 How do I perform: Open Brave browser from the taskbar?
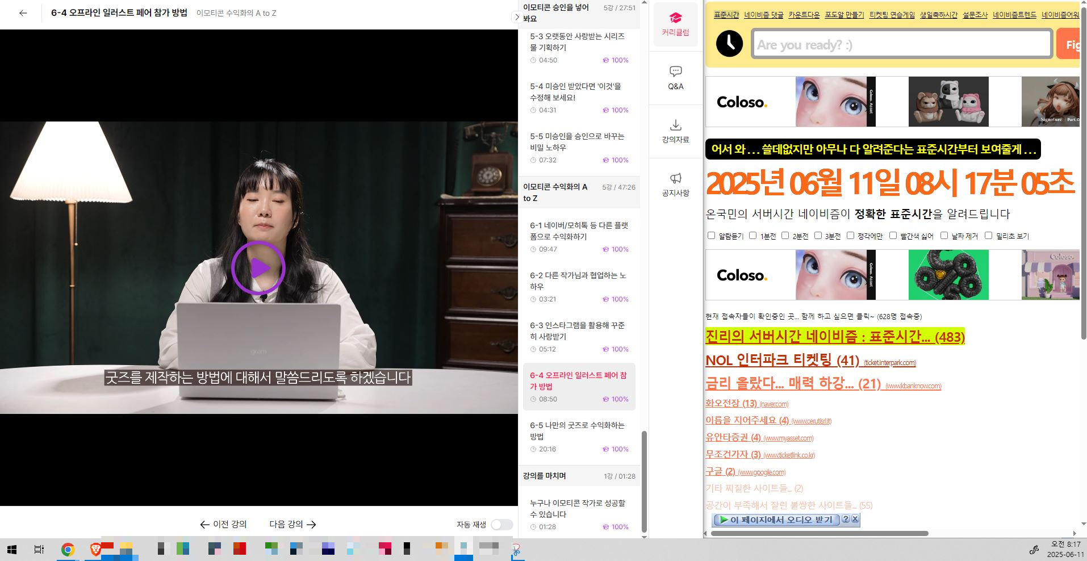tap(95, 549)
